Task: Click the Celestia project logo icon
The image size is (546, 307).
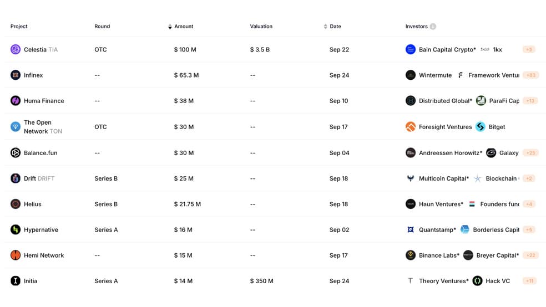Action: [x=16, y=49]
